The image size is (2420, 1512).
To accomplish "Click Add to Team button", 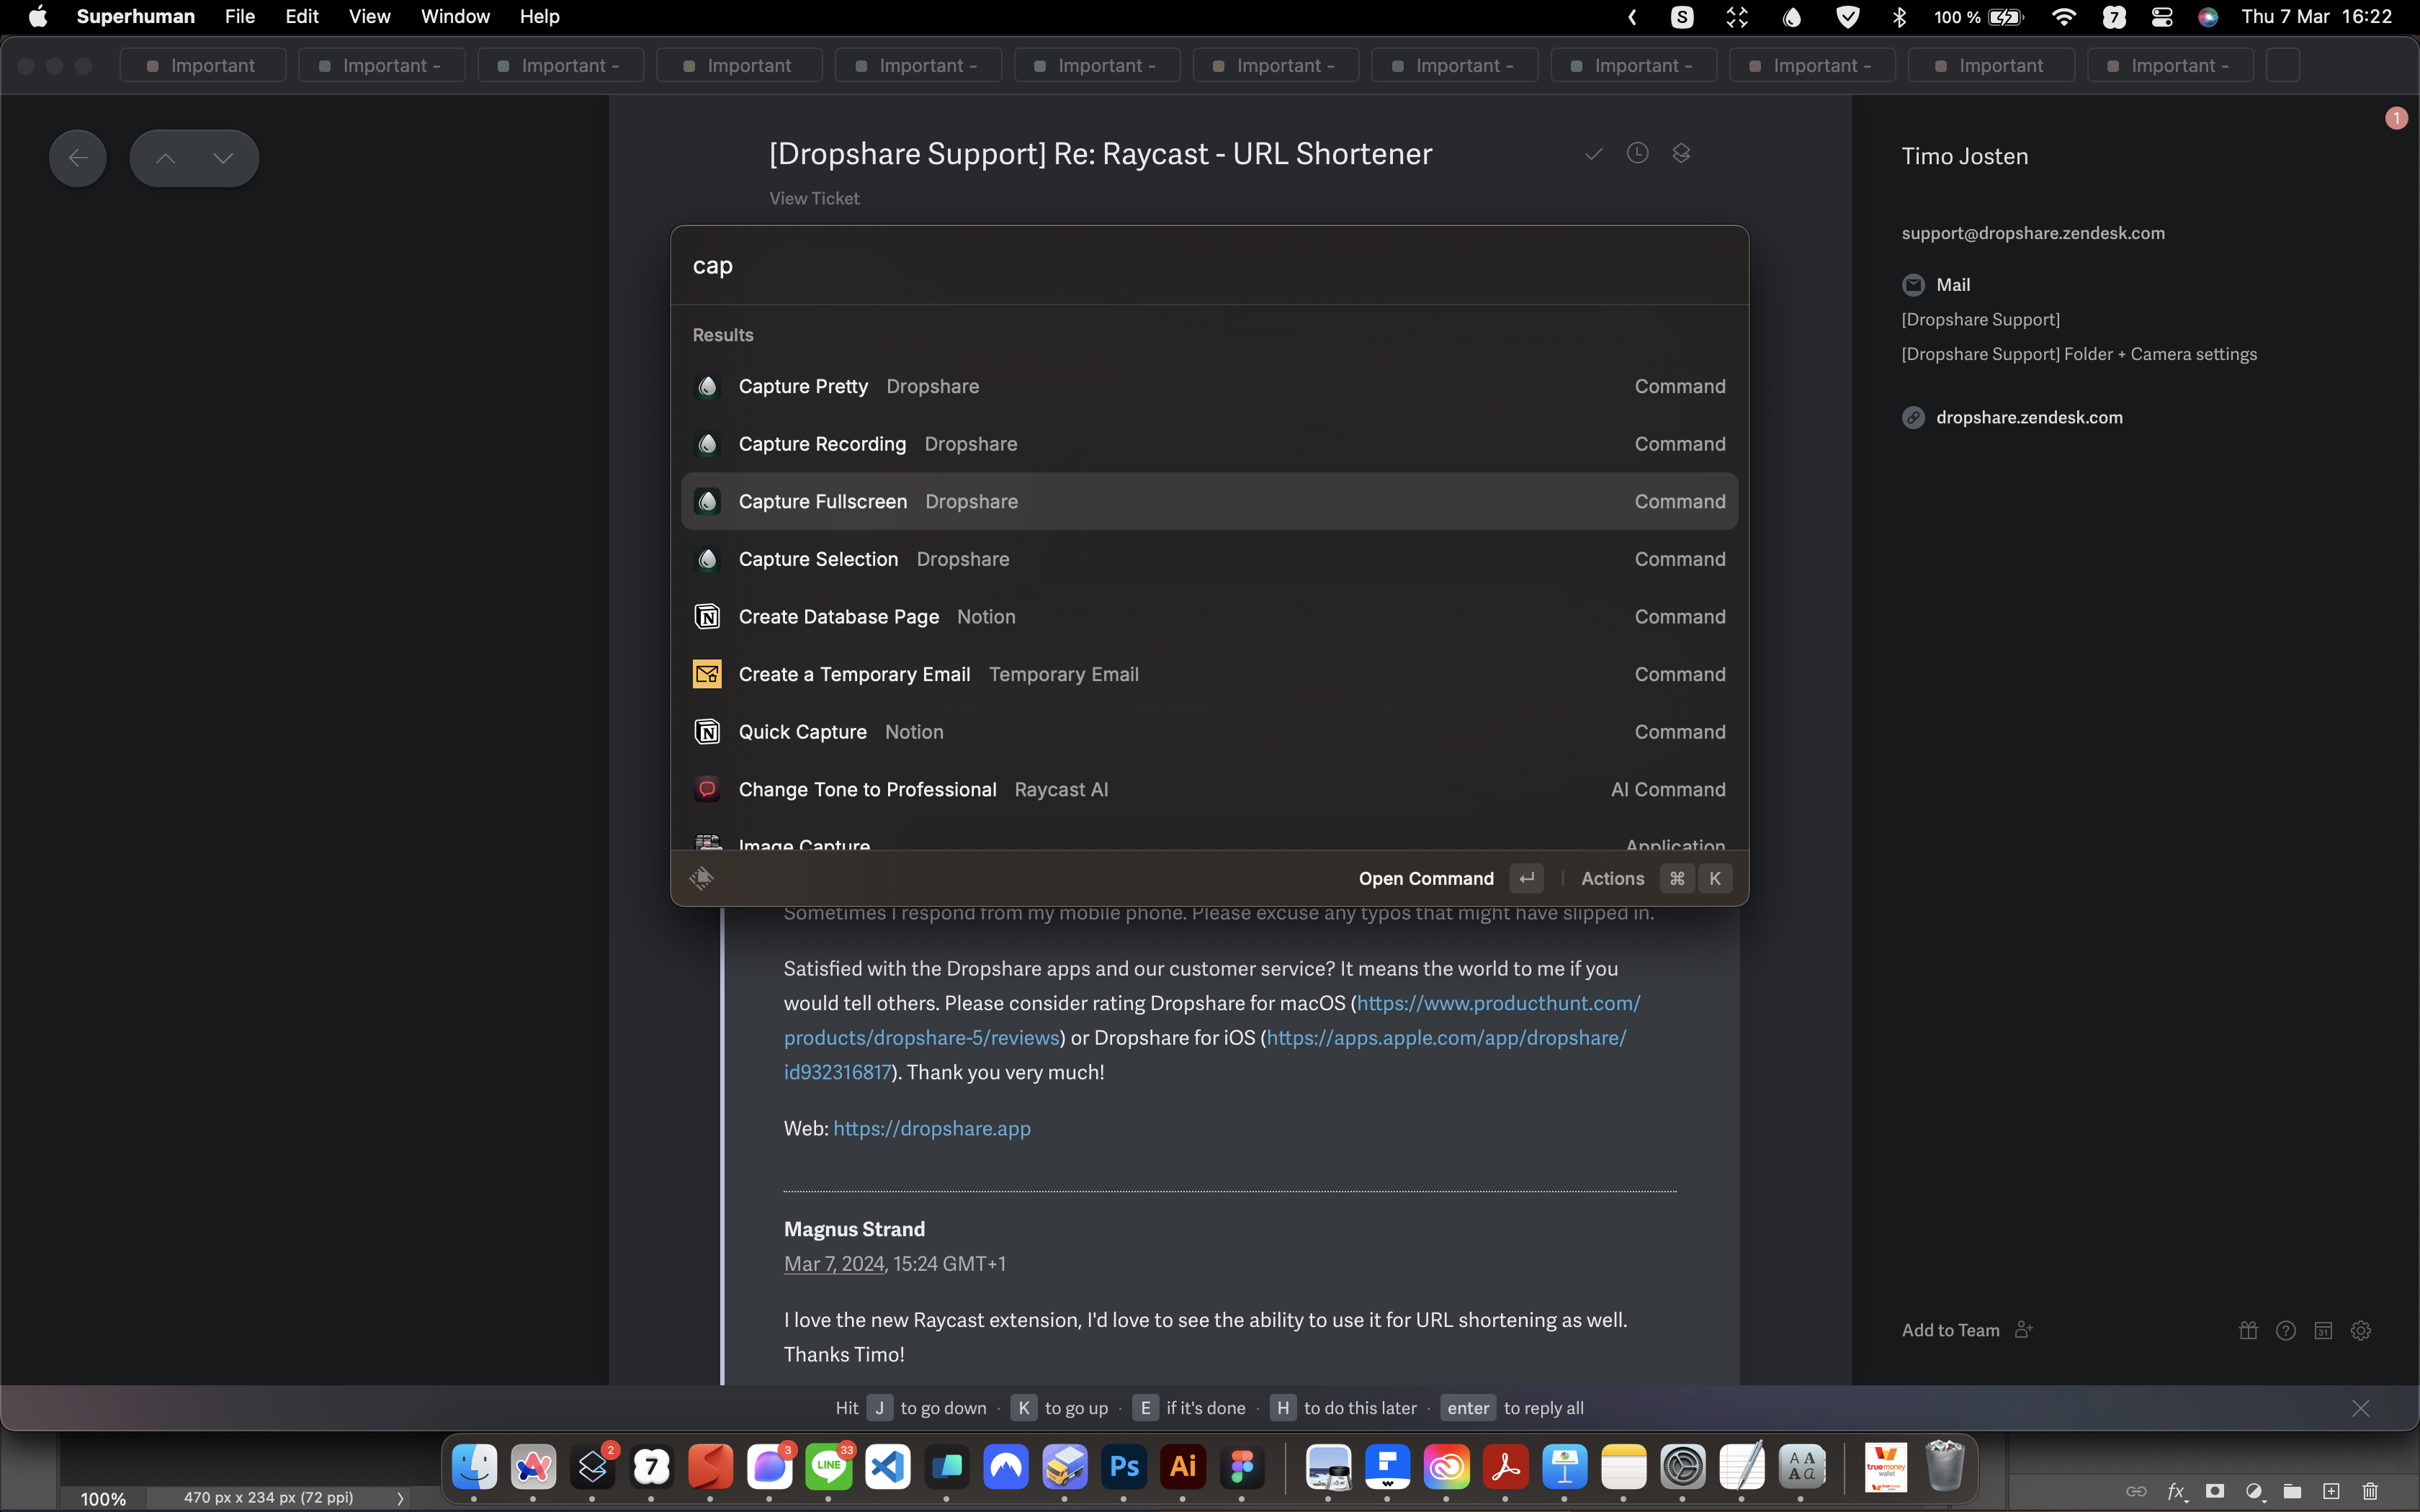I will pos(1951,1330).
